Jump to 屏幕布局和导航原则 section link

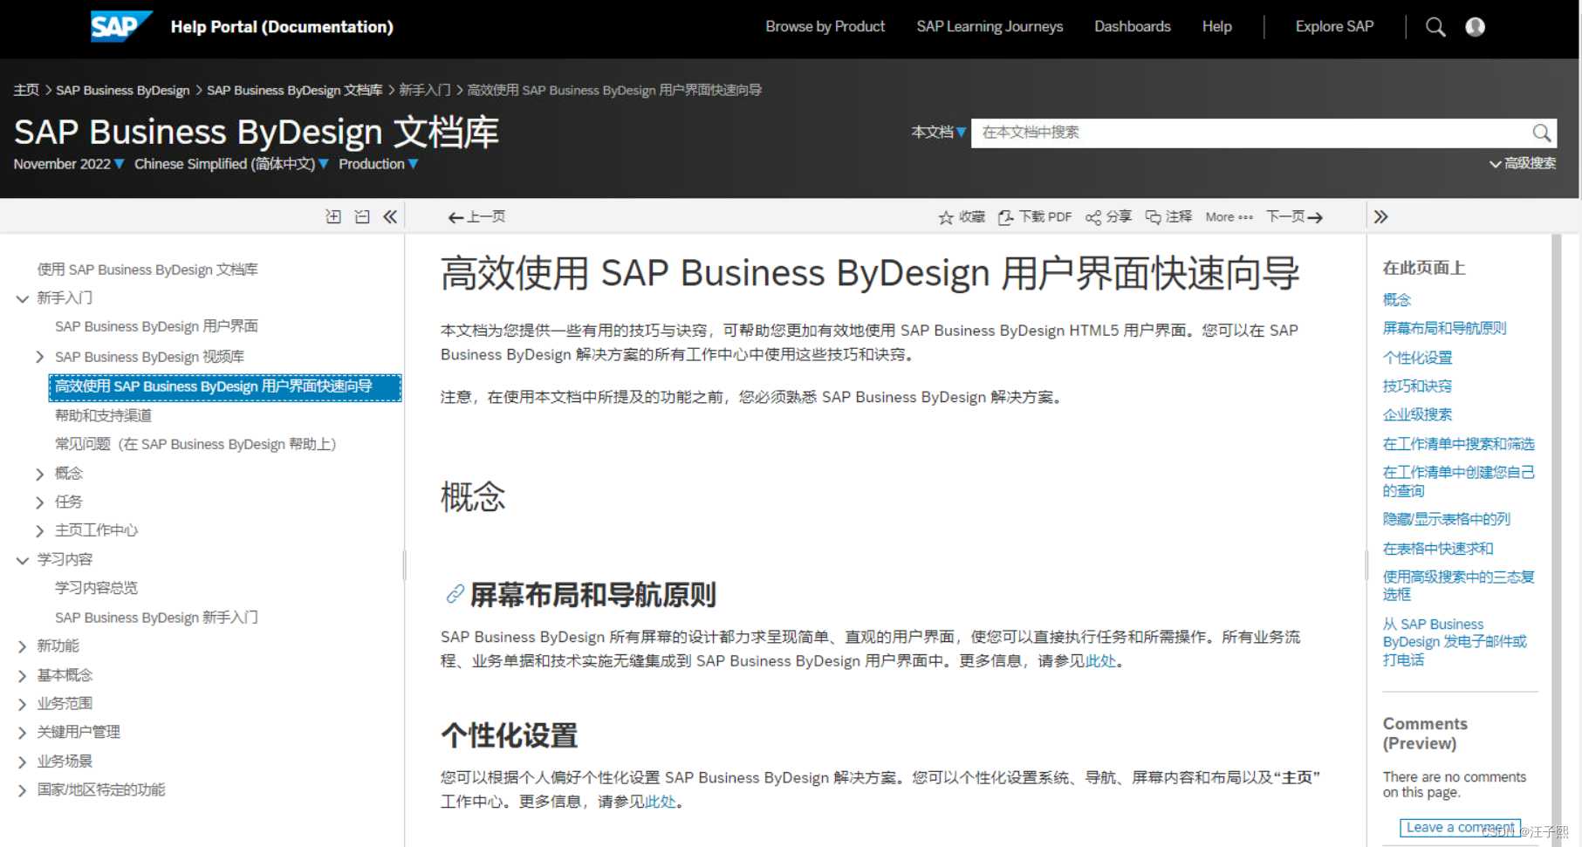click(x=1444, y=328)
